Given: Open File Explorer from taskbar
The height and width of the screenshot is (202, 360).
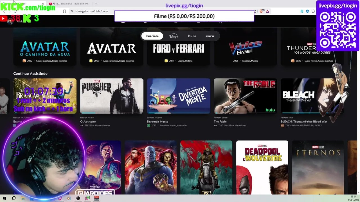Looking at the screenshot, I should point(23,198).
